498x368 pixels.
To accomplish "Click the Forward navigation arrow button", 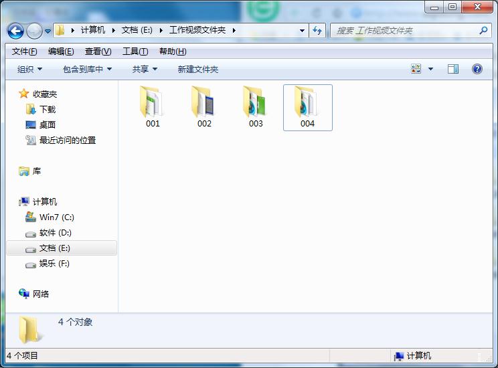I will (x=34, y=31).
